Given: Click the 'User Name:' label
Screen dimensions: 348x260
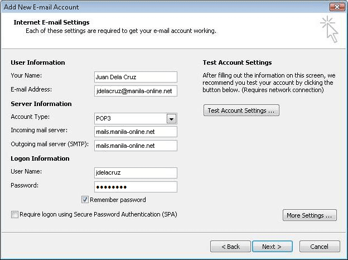Looking at the screenshot, I should [x=26, y=171].
